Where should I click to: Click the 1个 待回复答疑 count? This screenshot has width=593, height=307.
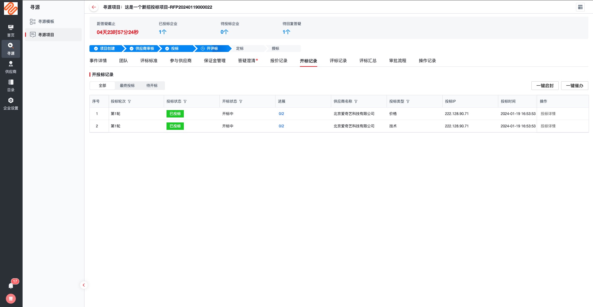286,32
